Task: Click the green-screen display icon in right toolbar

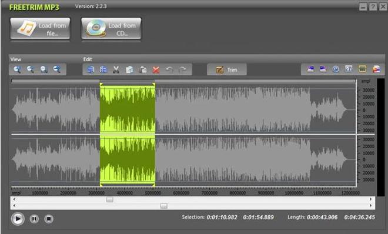Action: pyautogui.click(x=363, y=69)
